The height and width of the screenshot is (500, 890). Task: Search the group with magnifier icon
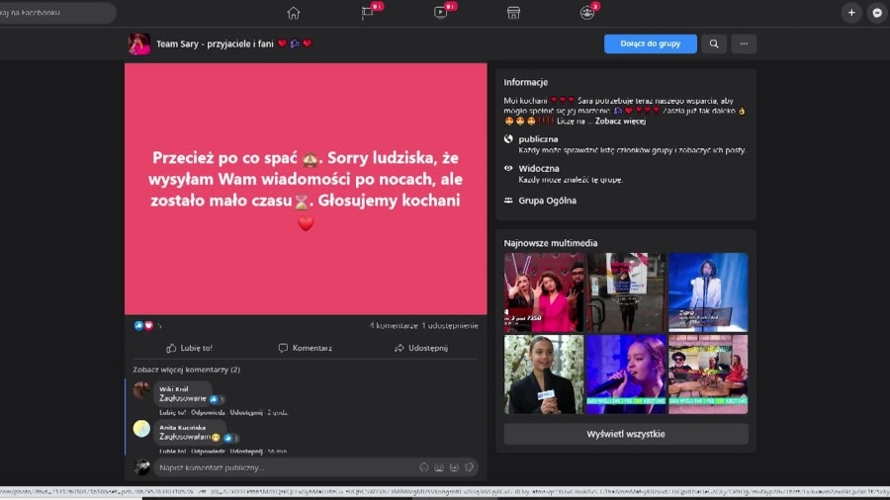tap(713, 43)
